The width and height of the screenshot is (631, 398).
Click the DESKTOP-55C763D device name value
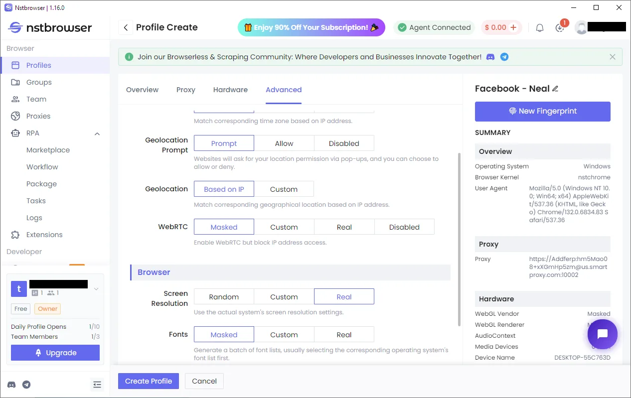click(582, 358)
